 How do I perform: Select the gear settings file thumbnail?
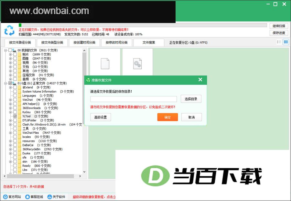click(x=137, y=63)
